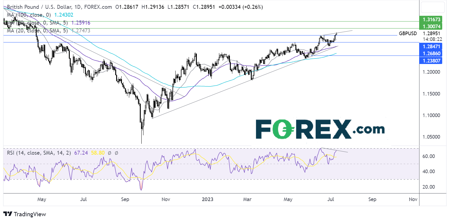Click the GBPUSD symbol label on the price line

click(x=408, y=33)
